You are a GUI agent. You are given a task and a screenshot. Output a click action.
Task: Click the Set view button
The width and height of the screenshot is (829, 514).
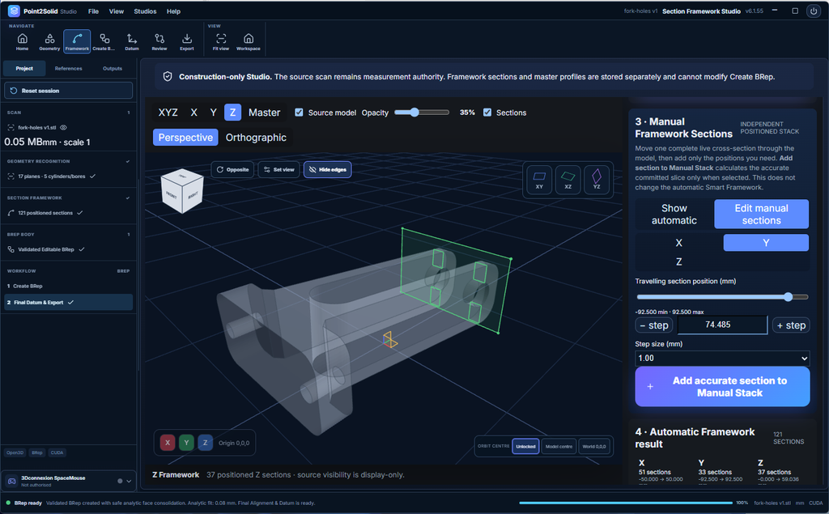(279, 170)
